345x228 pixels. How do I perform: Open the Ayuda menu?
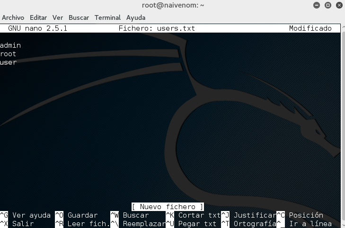(136, 17)
